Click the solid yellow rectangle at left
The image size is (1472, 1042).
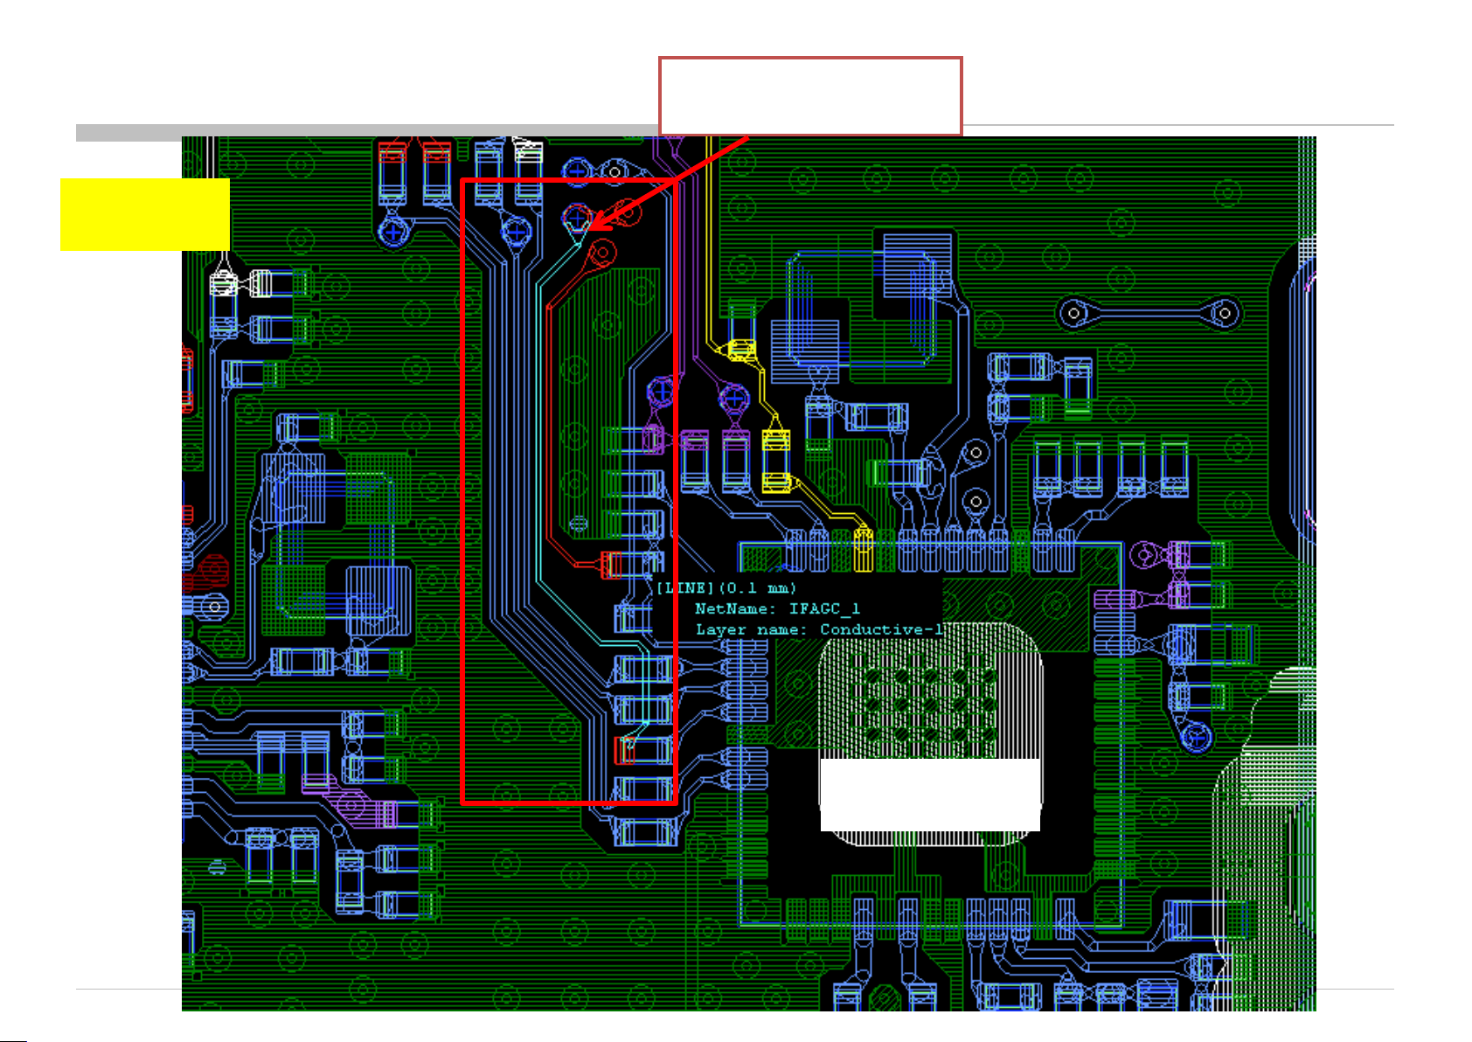point(145,214)
